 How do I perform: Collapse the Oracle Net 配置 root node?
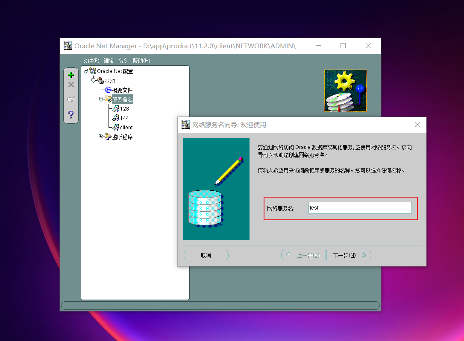[x=85, y=71]
